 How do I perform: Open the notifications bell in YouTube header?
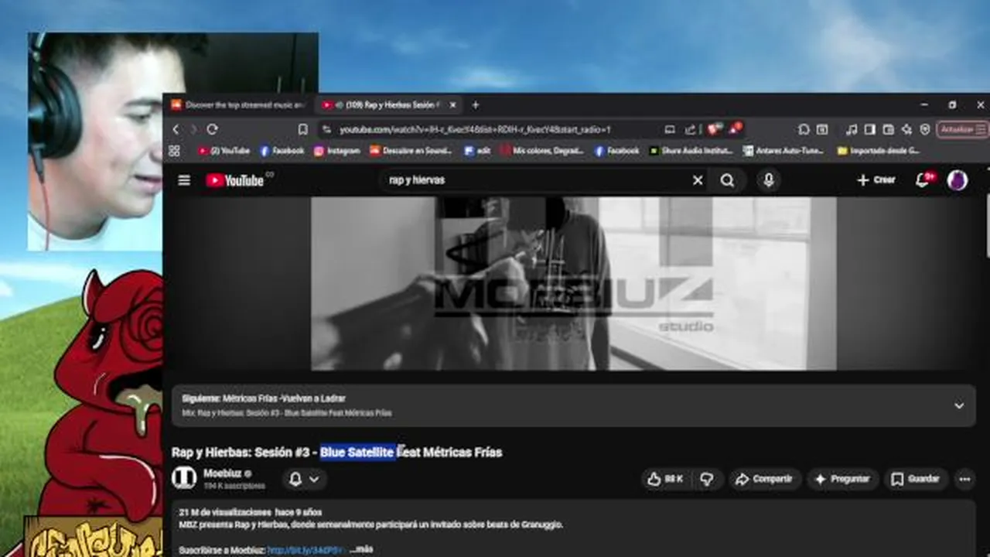[923, 180]
